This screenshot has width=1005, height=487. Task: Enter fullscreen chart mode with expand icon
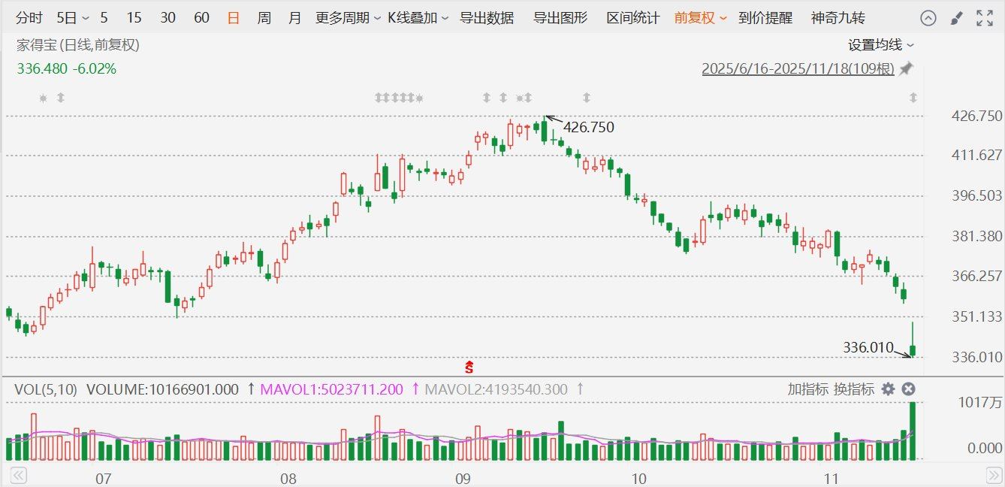pyautogui.click(x=982, y=17)
